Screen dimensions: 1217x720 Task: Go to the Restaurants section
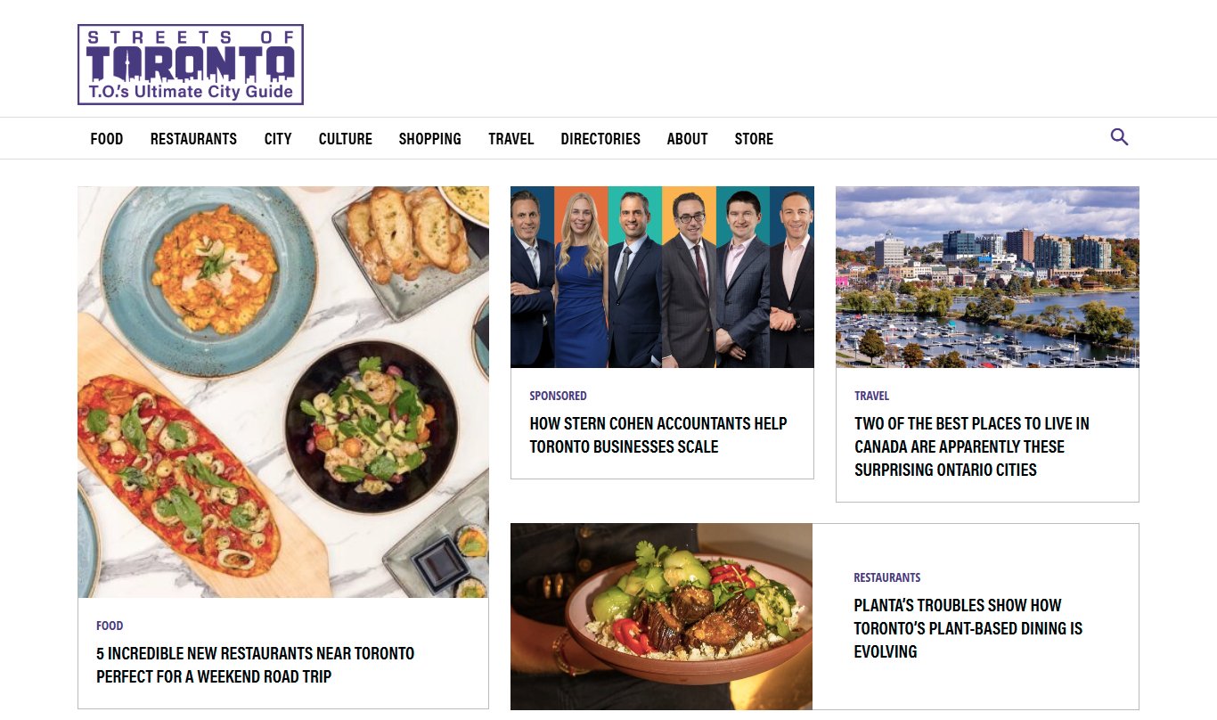coord(193,139)
